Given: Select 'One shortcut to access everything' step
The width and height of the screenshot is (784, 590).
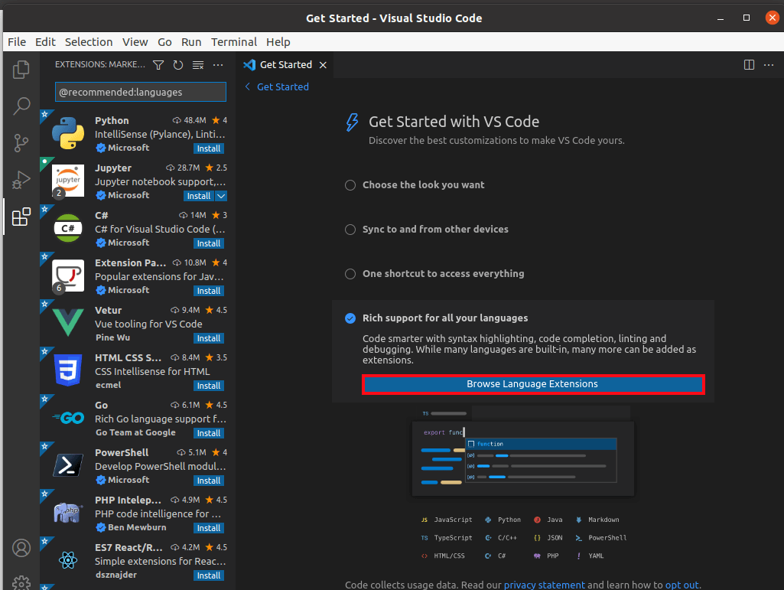Looking at the screenshot, I should [443, 274].
